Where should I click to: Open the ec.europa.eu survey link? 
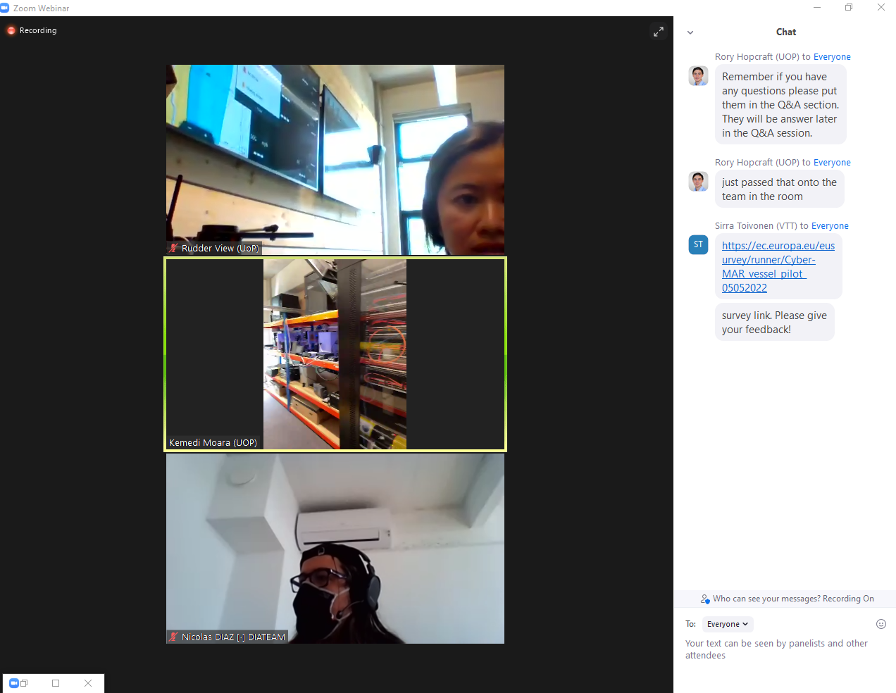(778, 267)
